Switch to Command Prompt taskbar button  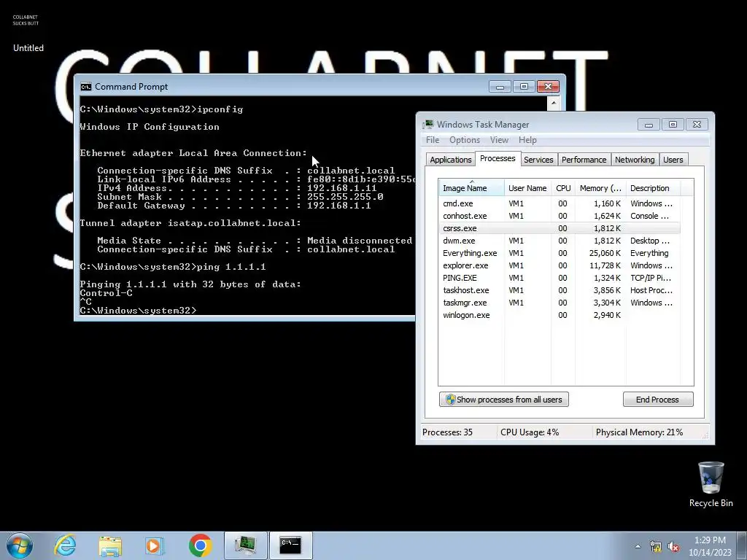(290, 545)
